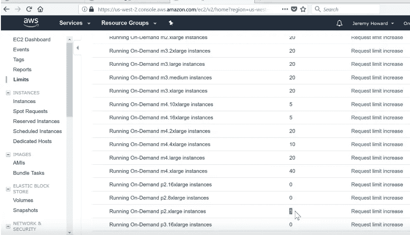Go back with the browser back arrow
The width and height of the screenshot is (410, 235).
pyautogui.click(x=6, y=9)
